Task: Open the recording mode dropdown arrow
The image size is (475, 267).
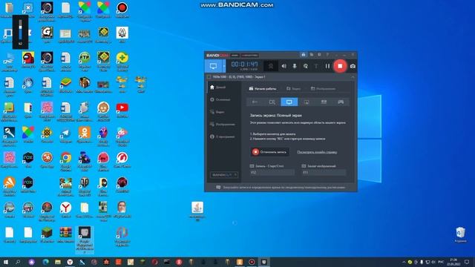Action: click(x=224, y=66)
